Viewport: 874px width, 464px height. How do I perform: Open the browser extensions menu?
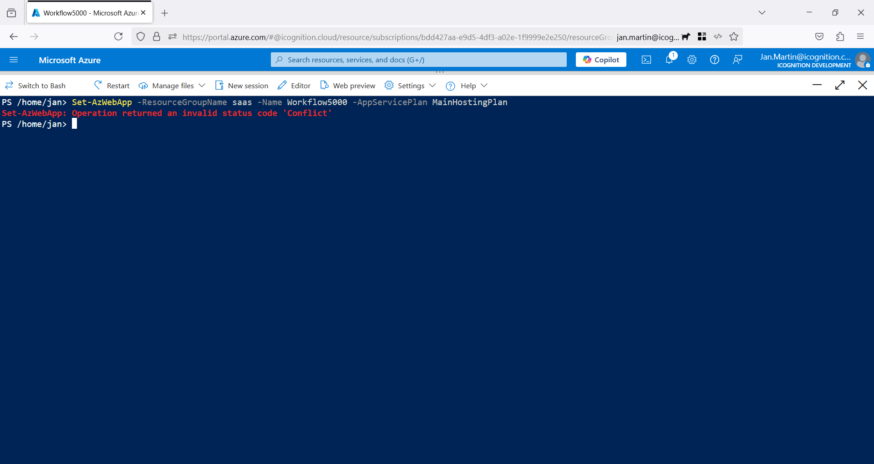(840, 37)
